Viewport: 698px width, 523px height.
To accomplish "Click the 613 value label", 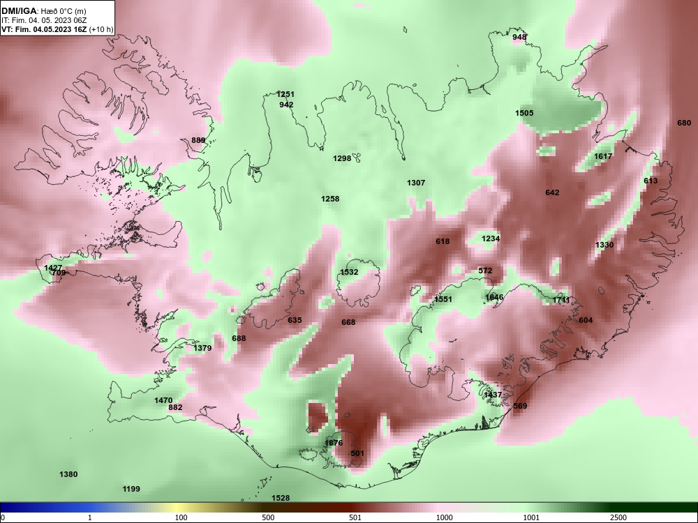I will [x=651, y=181].
